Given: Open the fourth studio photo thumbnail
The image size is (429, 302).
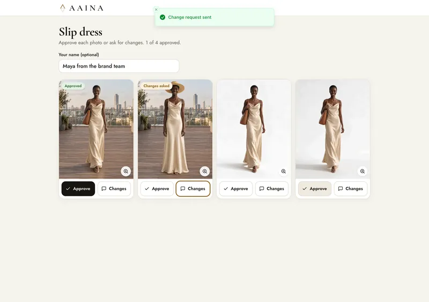Looking at the screenshot, I should [332, 129].
